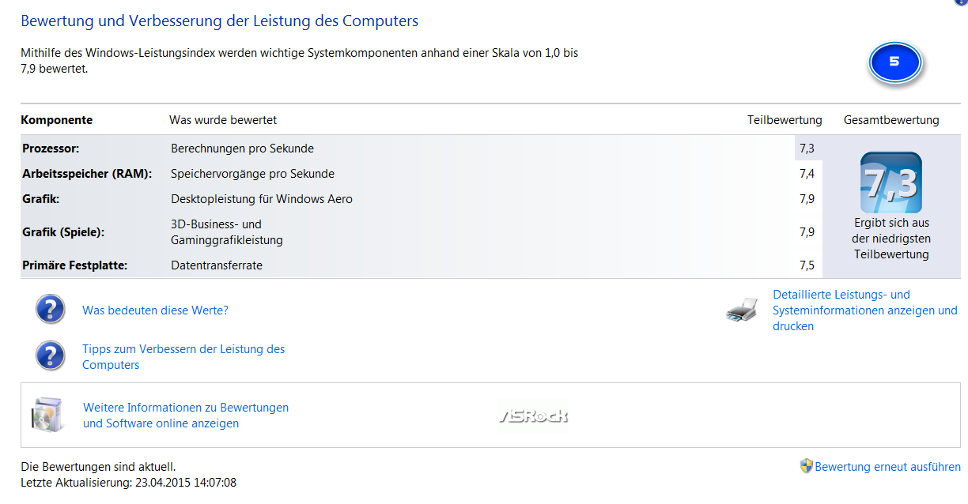Viewport: 968px width, 504px height.
Task: Select the "Grafik (Spiele):" row label
Action: pos(63,232)
